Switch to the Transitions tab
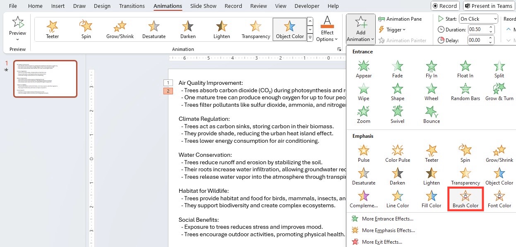Viewport: 516px width, 247px height. click(x=132, y=6)
